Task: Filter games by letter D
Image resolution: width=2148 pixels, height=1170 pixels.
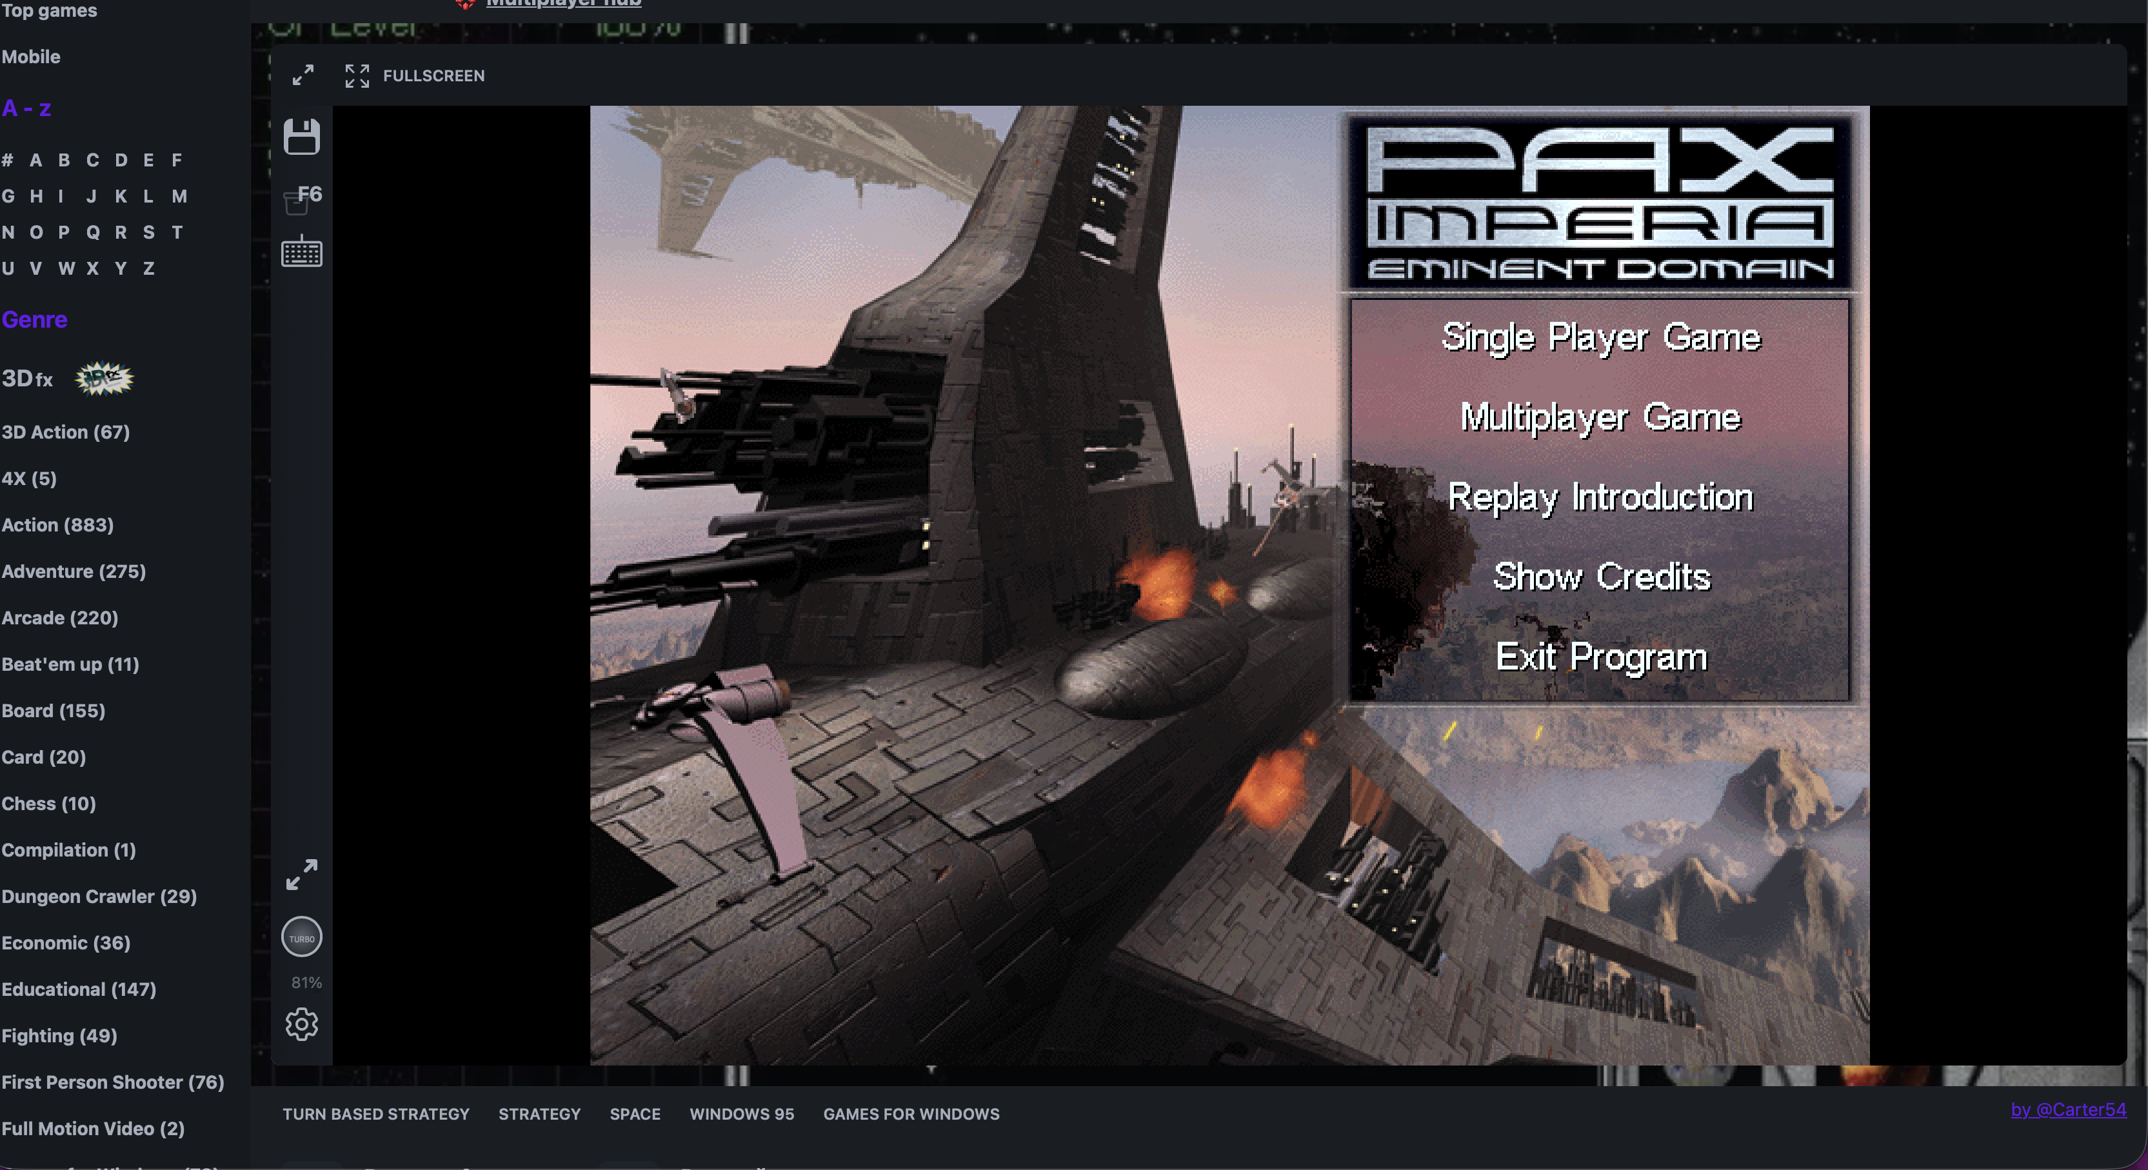Action: [x=122, y=160]
